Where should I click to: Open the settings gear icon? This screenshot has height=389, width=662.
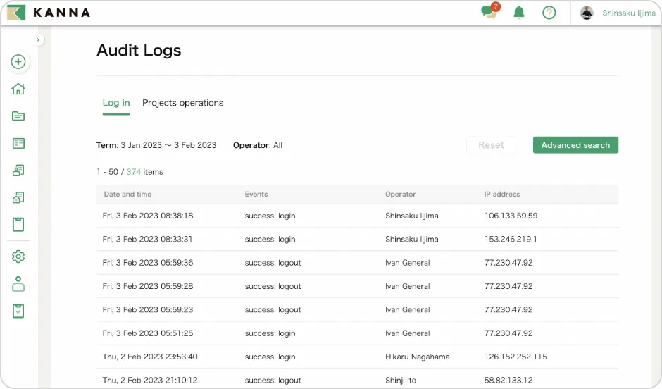coord(18,257)
